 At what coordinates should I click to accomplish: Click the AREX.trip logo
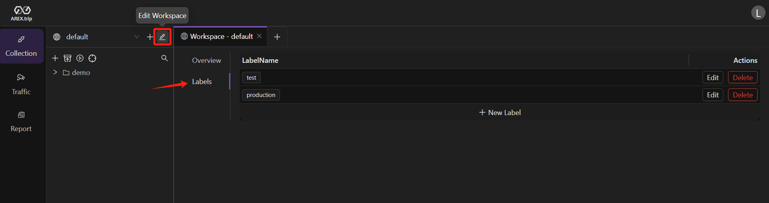click(x=22, y=13)
